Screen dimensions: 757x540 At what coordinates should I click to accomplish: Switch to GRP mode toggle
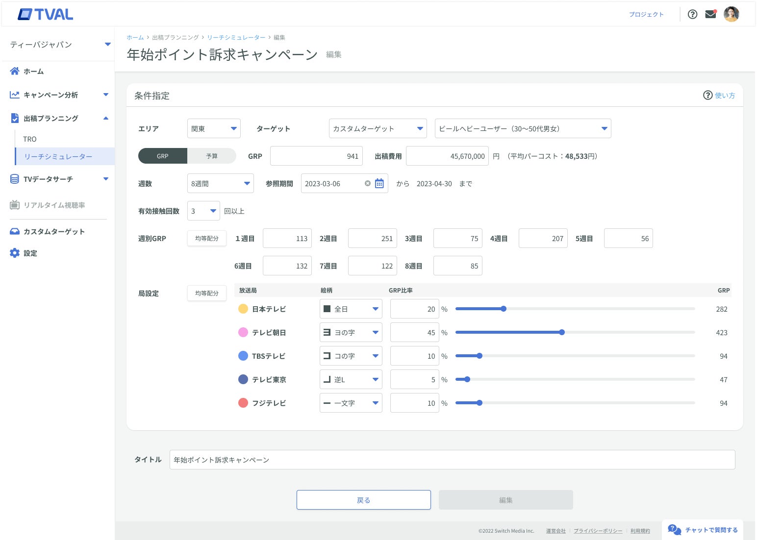click(163, 156)
